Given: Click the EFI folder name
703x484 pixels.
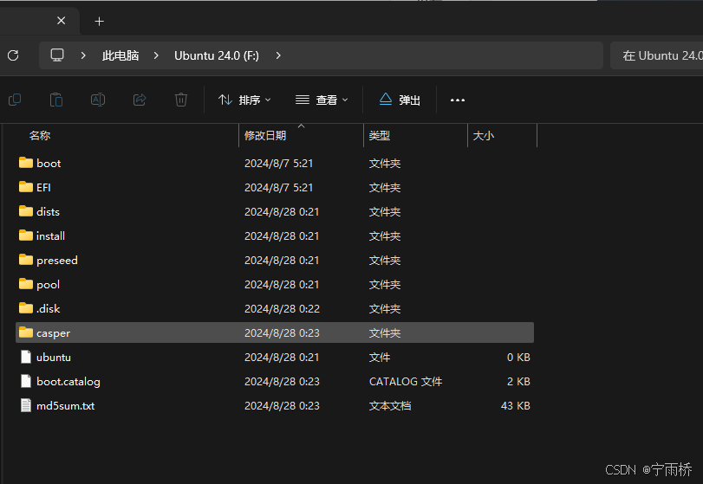Looking at the screenshot, I should tap(43, 188).
